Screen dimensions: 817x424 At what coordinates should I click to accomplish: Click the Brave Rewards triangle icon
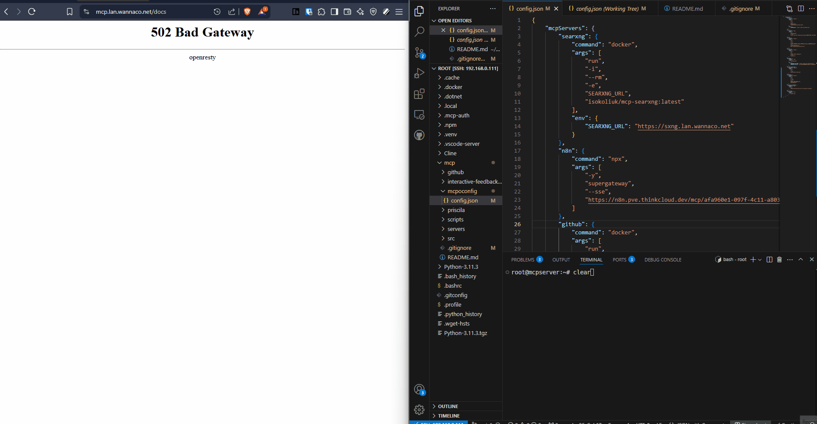pos(262,11)
